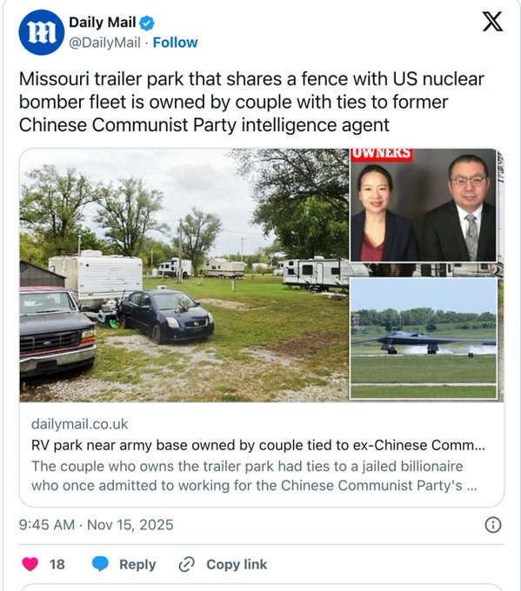This screenshot has width=521, height=591.
Task: Open the @DailyMail handle link
Action: [x=105, y=43]
